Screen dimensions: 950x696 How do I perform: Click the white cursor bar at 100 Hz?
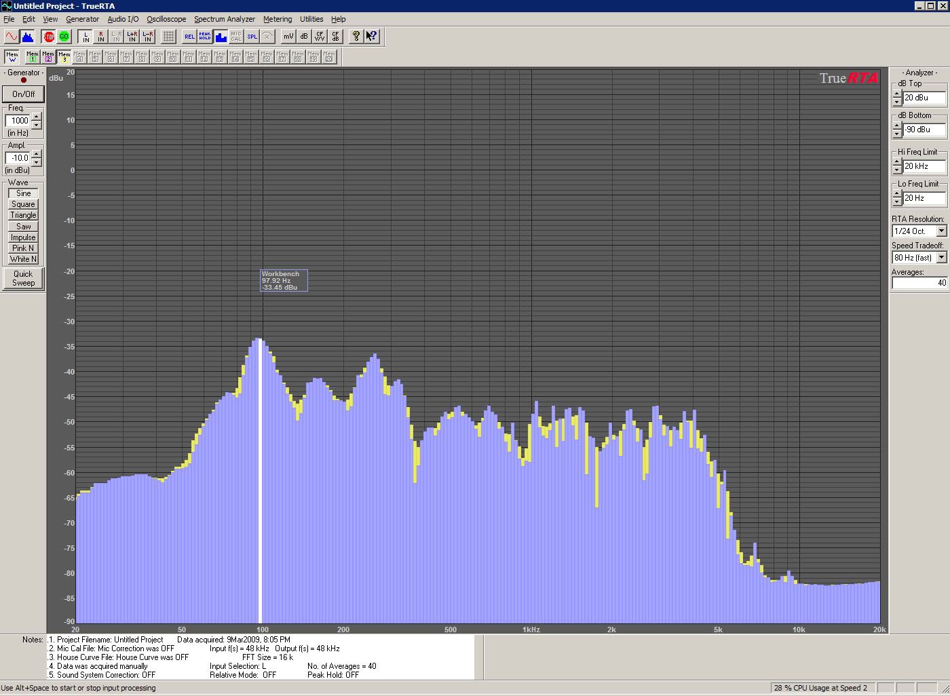pos(260,481)
